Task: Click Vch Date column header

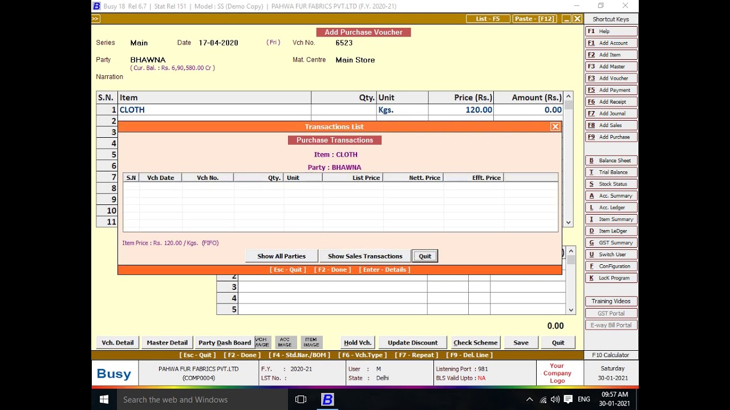Action: (x=160, y=178)
